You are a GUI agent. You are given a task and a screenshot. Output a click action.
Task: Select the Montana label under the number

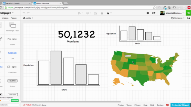[73, 42]
